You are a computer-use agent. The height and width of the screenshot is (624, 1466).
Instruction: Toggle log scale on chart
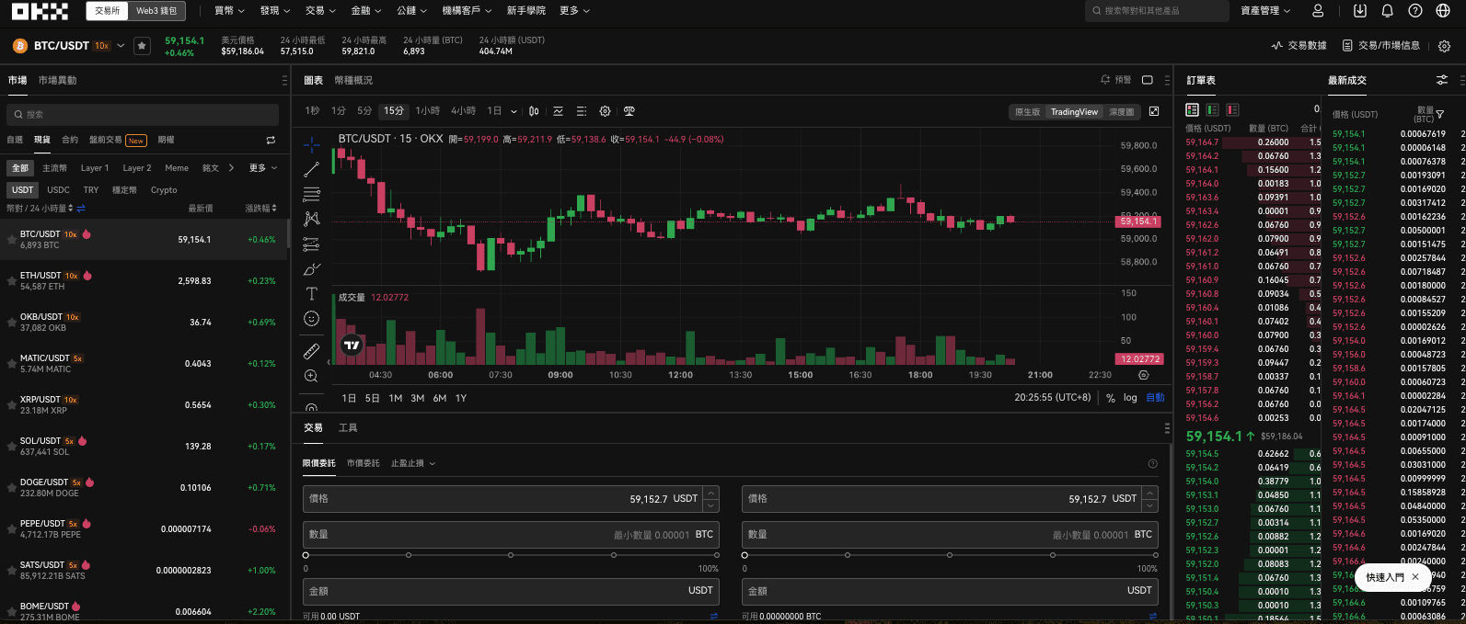click(x=1130, y=398)
